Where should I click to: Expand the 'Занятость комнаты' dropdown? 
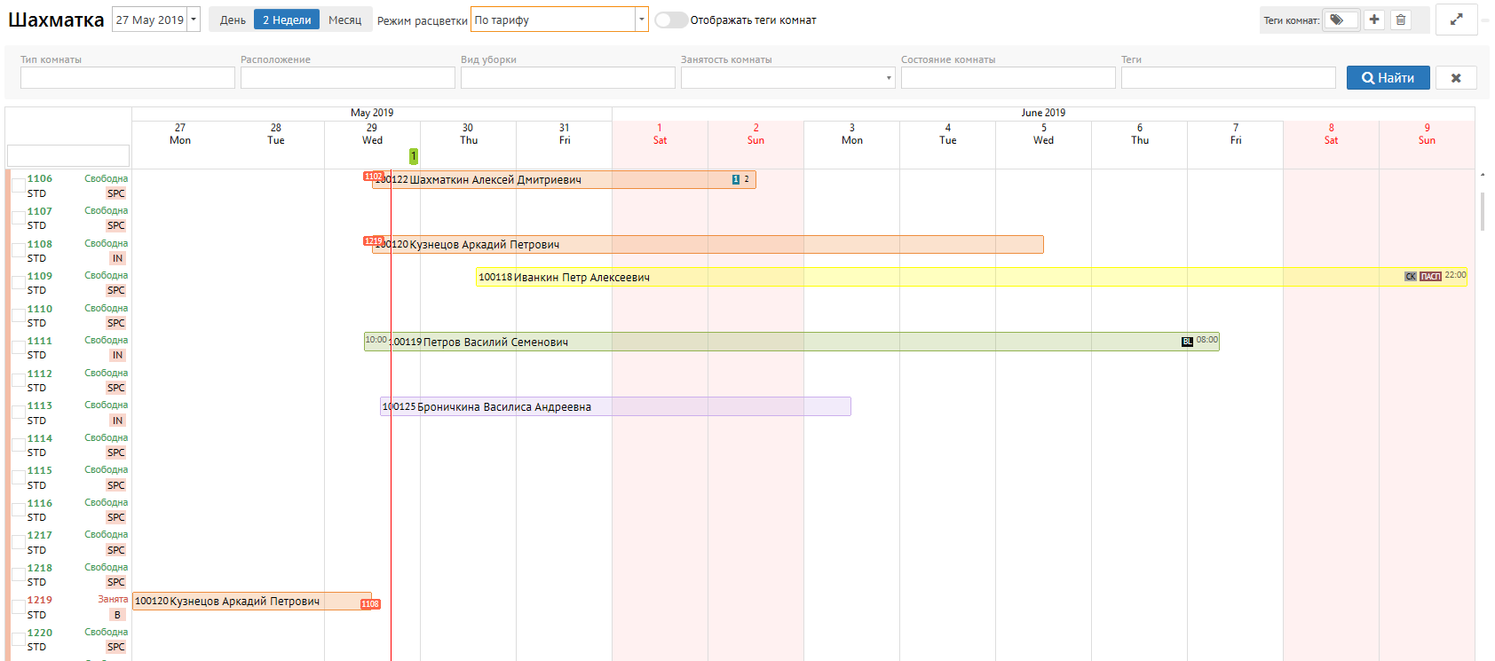(x=787, y=78)
